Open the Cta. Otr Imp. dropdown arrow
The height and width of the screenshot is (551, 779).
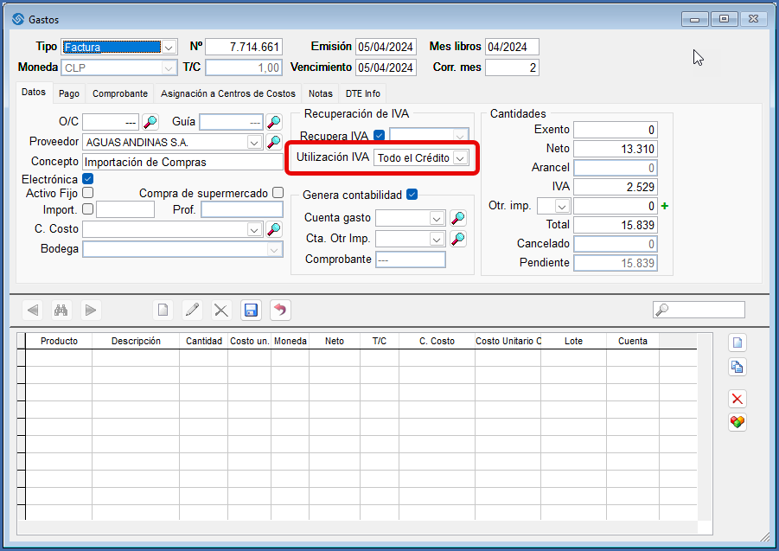437,239
